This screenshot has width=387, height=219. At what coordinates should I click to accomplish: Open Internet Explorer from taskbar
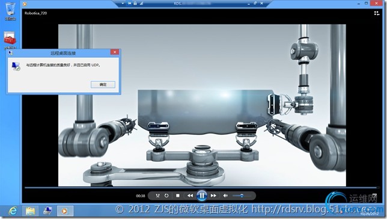(x=13, y=211)
